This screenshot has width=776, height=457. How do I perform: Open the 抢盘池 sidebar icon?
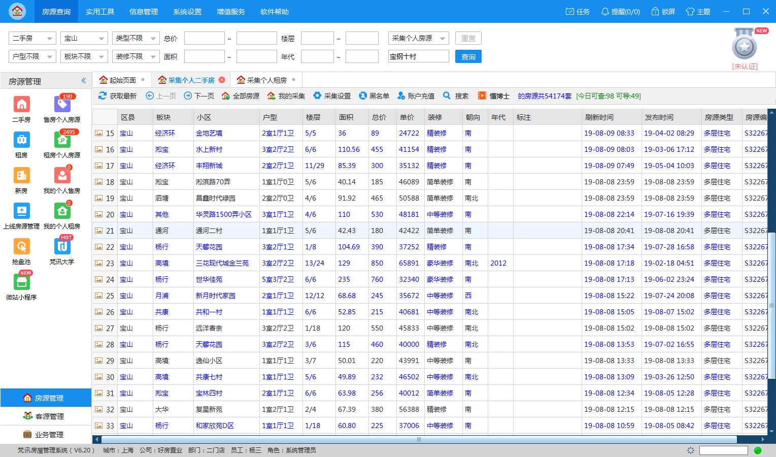(21, 251)
